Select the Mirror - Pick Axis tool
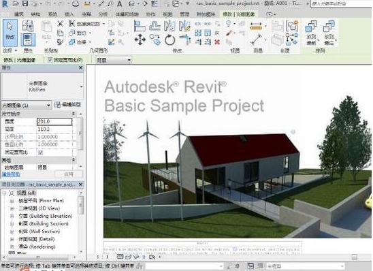 [169, 26]
